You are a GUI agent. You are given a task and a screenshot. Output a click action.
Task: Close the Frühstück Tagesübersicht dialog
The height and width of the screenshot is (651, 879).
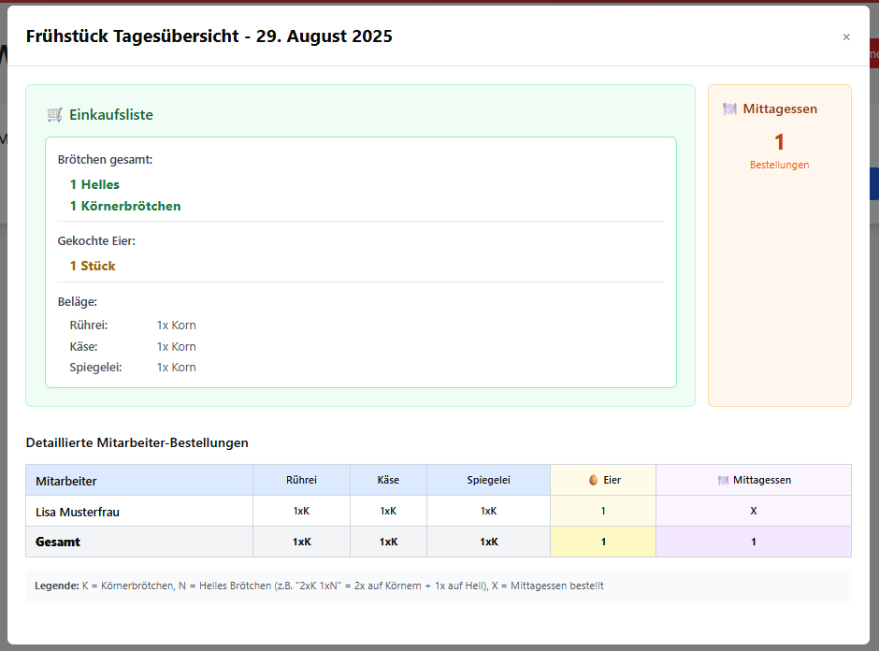[846, 37]
